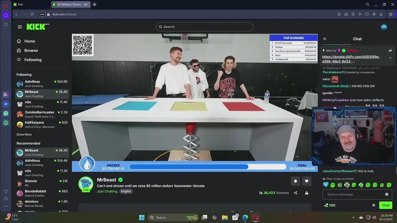Take a snapshot with camera icon
This screenshot has width=397, height=223.
(x=346, y=14)
